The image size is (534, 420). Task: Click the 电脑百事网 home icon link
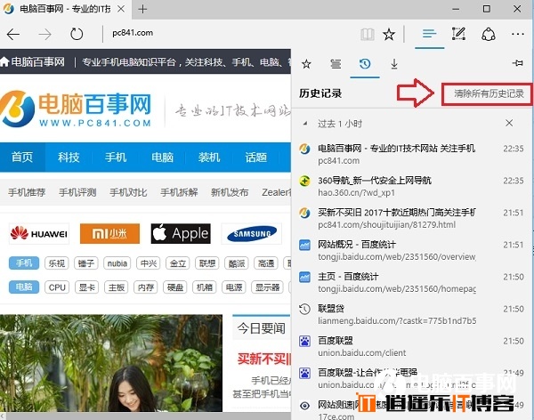click(x=32, y=62)
